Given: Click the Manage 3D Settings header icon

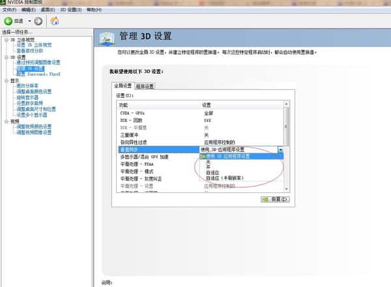Looking at the screenshot, I should click(107, 38).
